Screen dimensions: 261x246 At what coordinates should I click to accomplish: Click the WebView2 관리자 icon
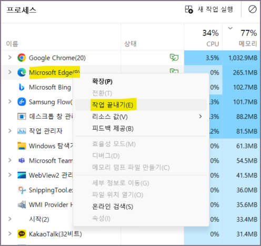click(22, 175)
